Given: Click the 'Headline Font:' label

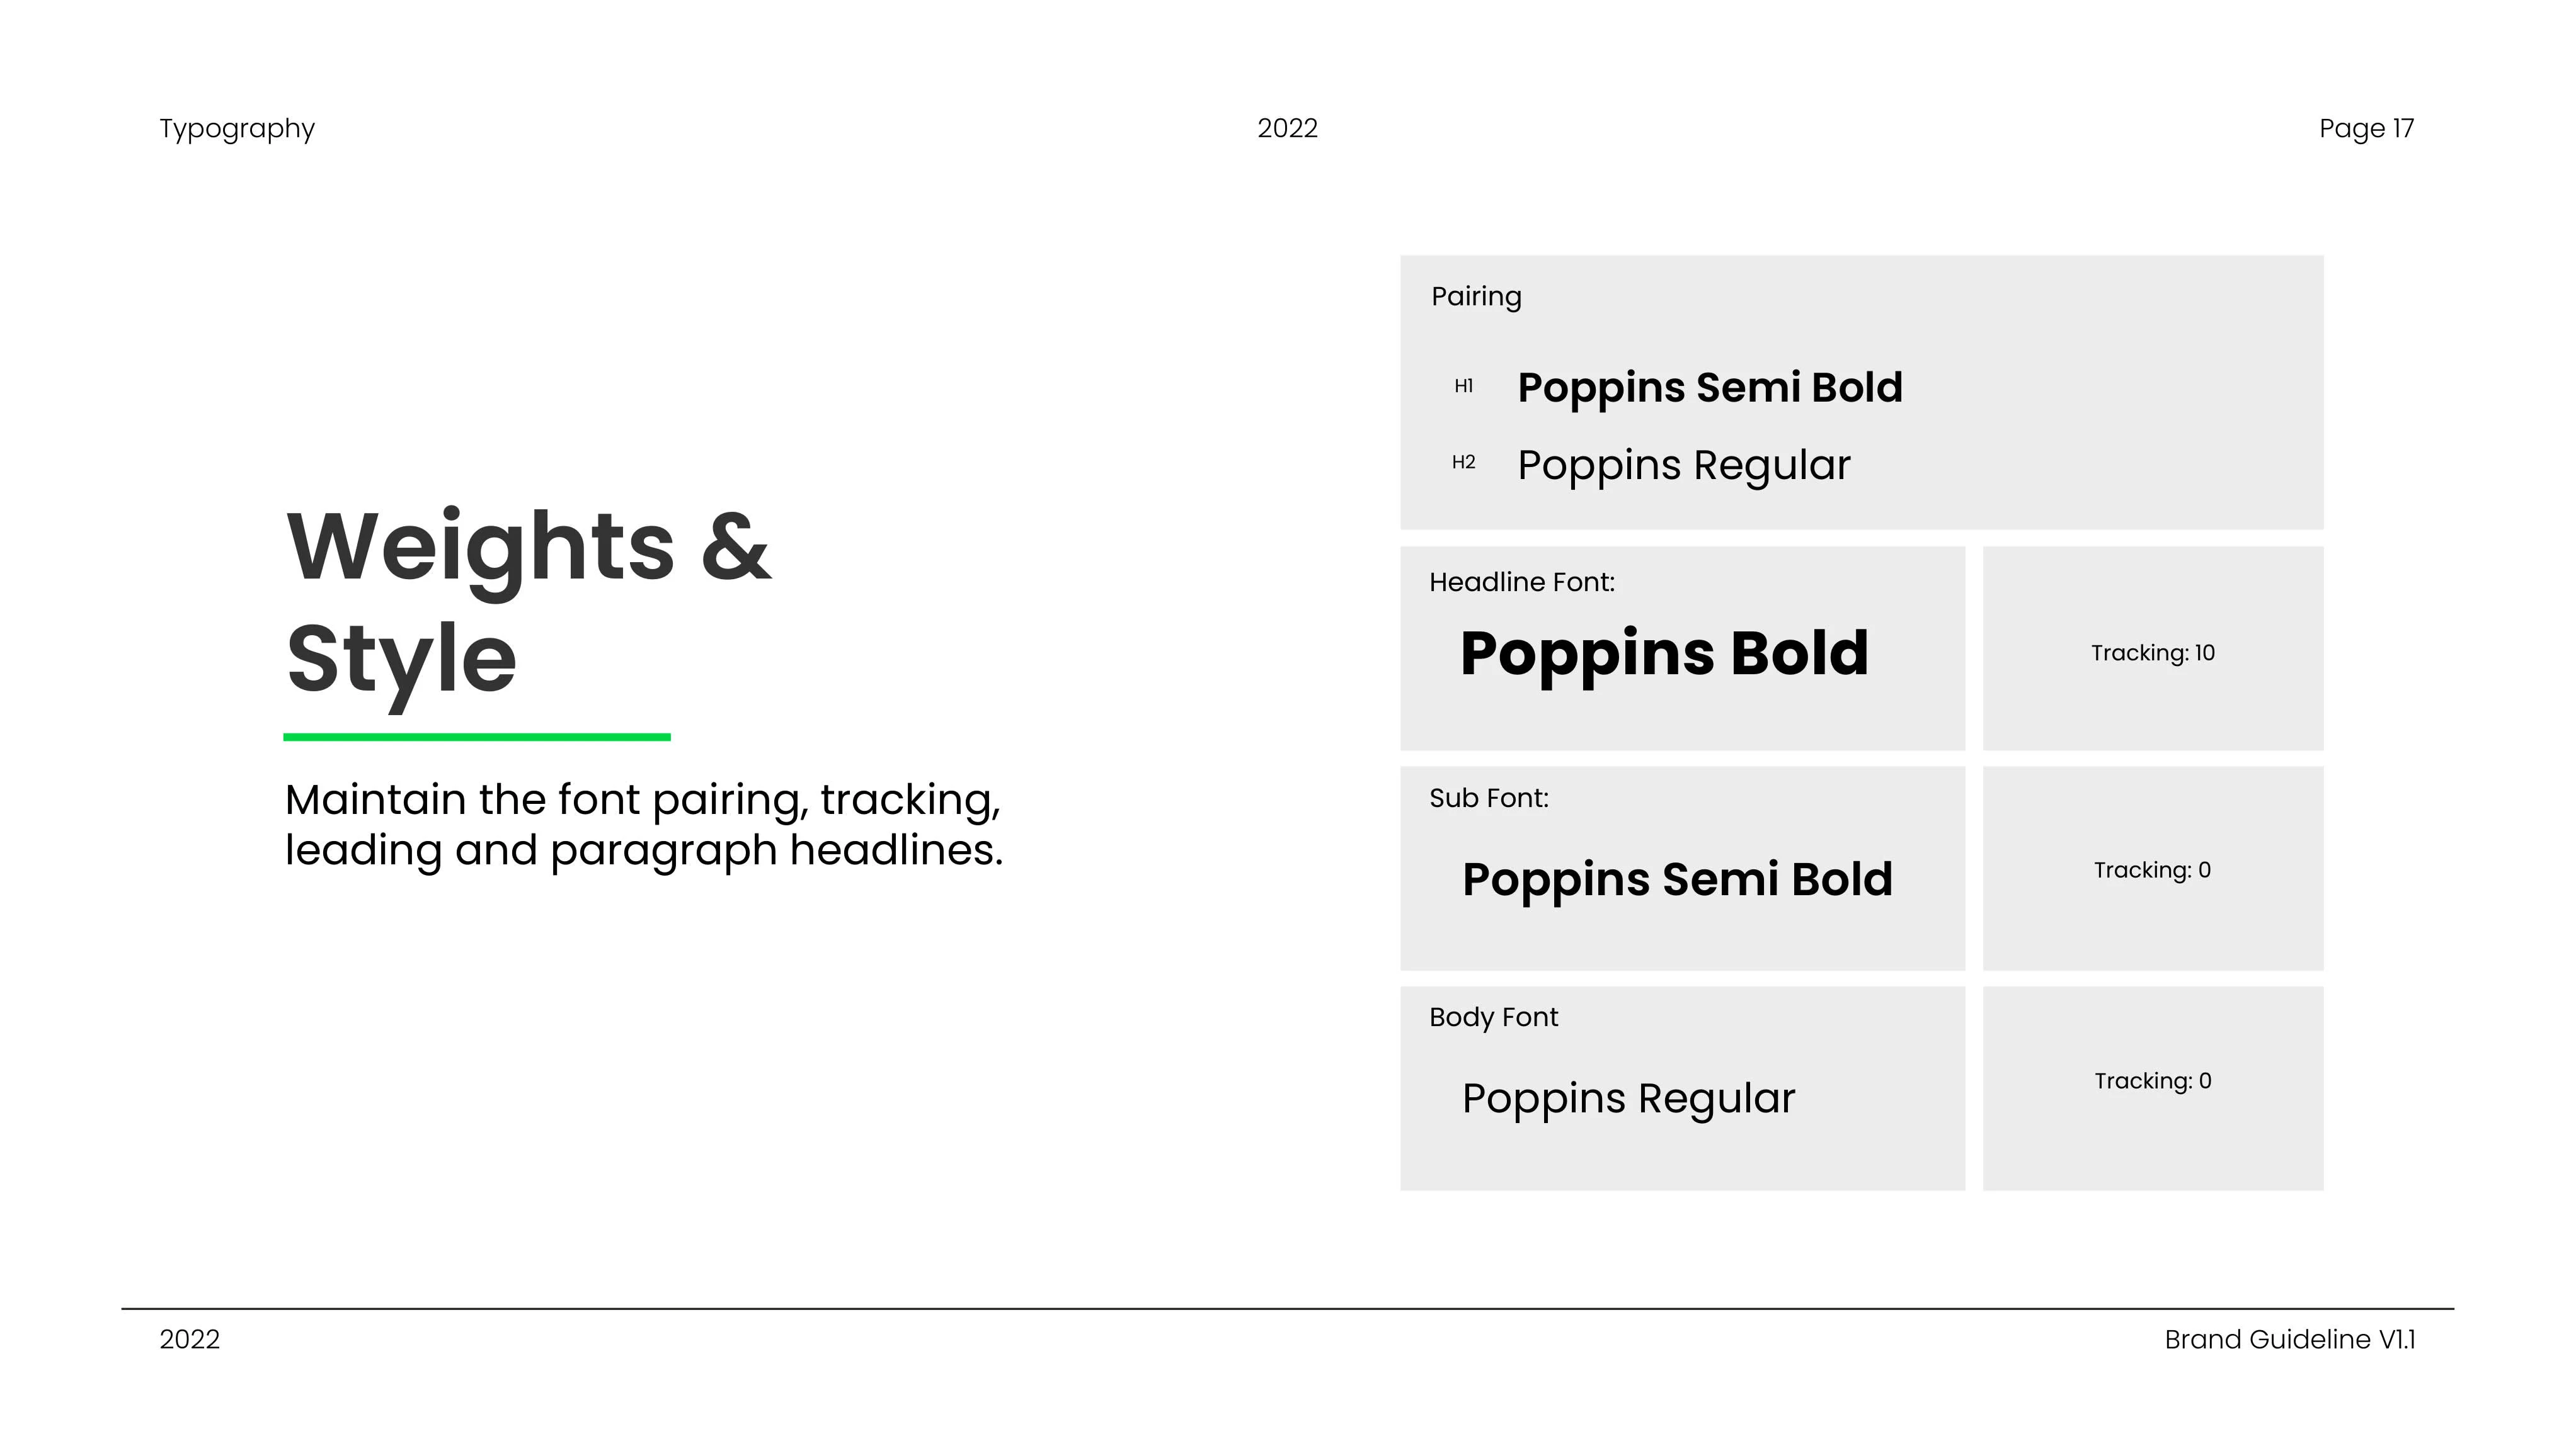Looking at the screenshot, I should coord(1522,582).
